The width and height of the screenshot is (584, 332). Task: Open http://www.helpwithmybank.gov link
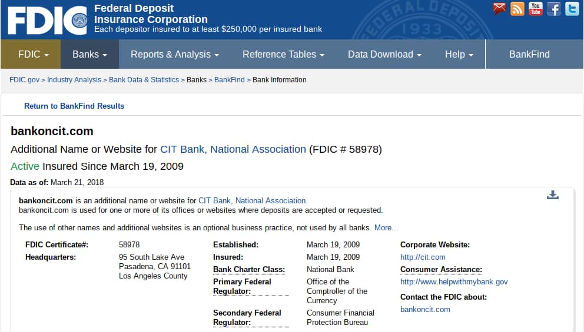(454, 282)
